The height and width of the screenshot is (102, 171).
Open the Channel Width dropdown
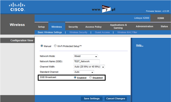pos(89,67)
